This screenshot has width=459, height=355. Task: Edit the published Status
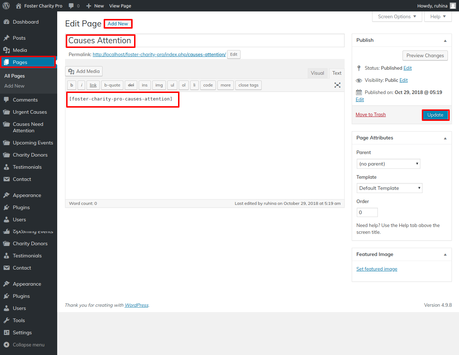click(408, 68)
